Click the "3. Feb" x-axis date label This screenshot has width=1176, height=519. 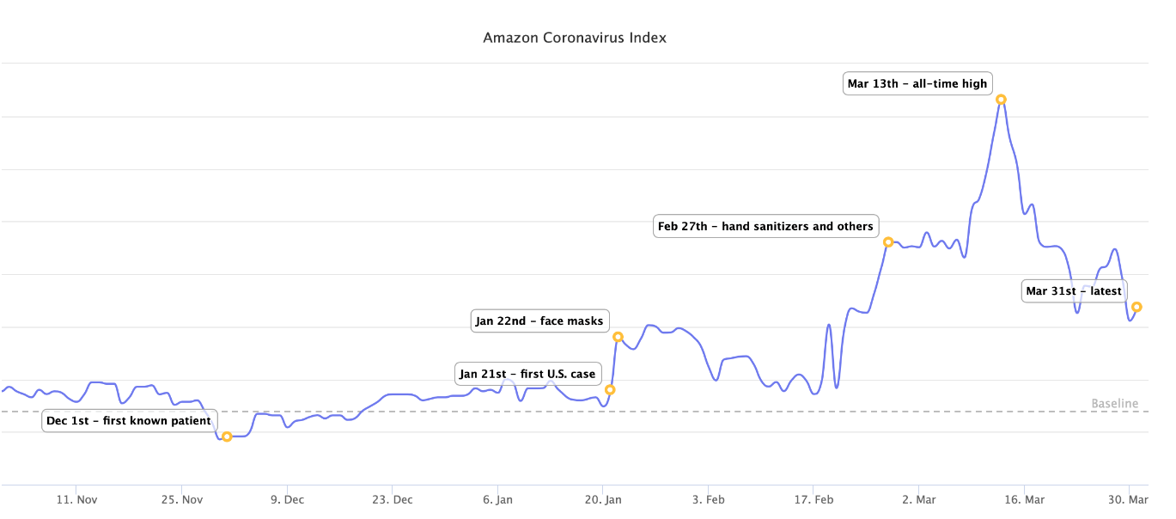click(x=709, y=499)
